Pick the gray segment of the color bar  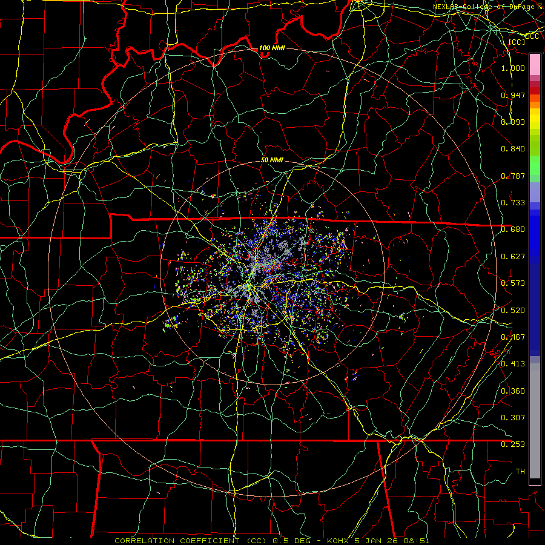(x=535, y=421)
